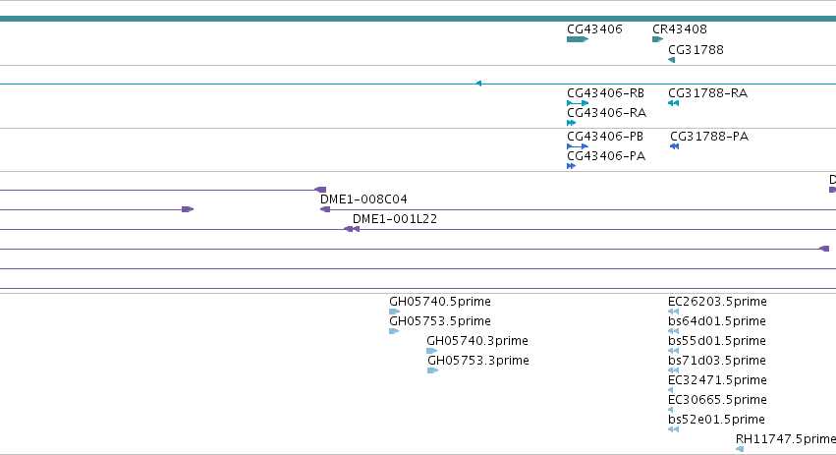Select the DME1-008C04 feature arrow
This screenshot has height=455, width=836.
click(325, 209)
